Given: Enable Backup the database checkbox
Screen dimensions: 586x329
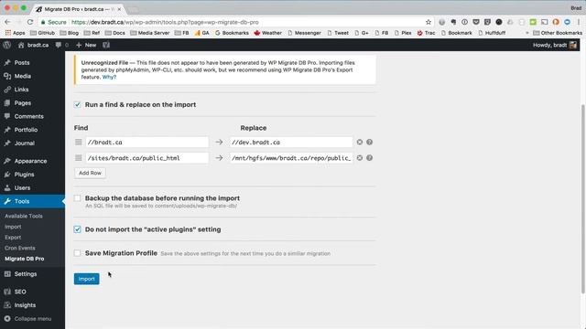Looking at the screenshot, I should coord(77,198).
